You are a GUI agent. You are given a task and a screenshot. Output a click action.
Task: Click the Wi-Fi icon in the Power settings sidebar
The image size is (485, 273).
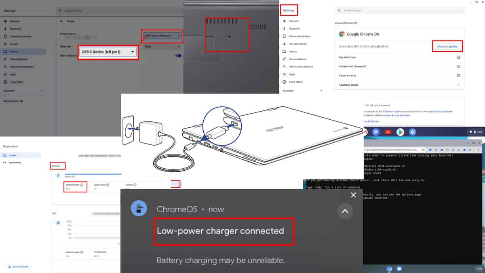5,21
